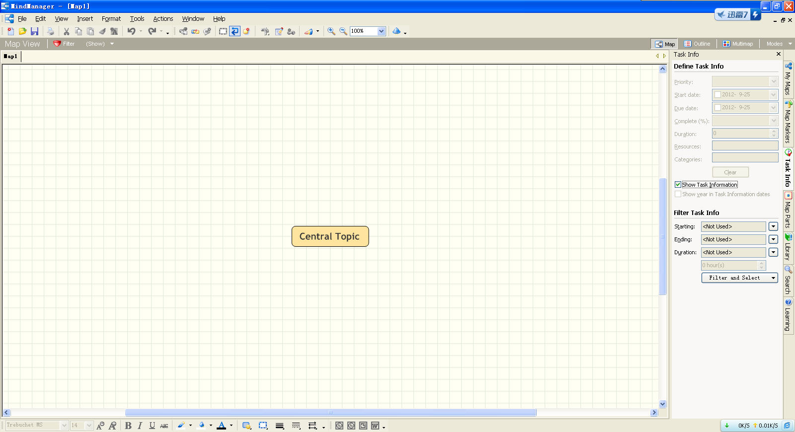Toggle the Start date checkbox

pyautogui.click(x=717, y=94)
